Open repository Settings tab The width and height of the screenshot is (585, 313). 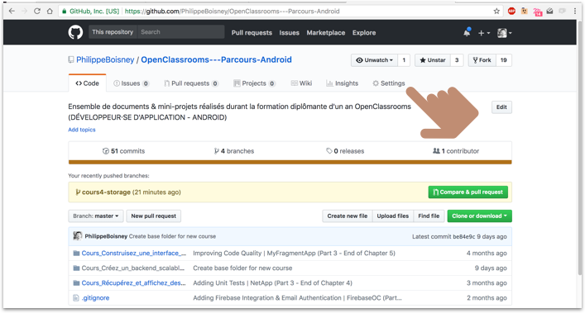tap(389, 83)
